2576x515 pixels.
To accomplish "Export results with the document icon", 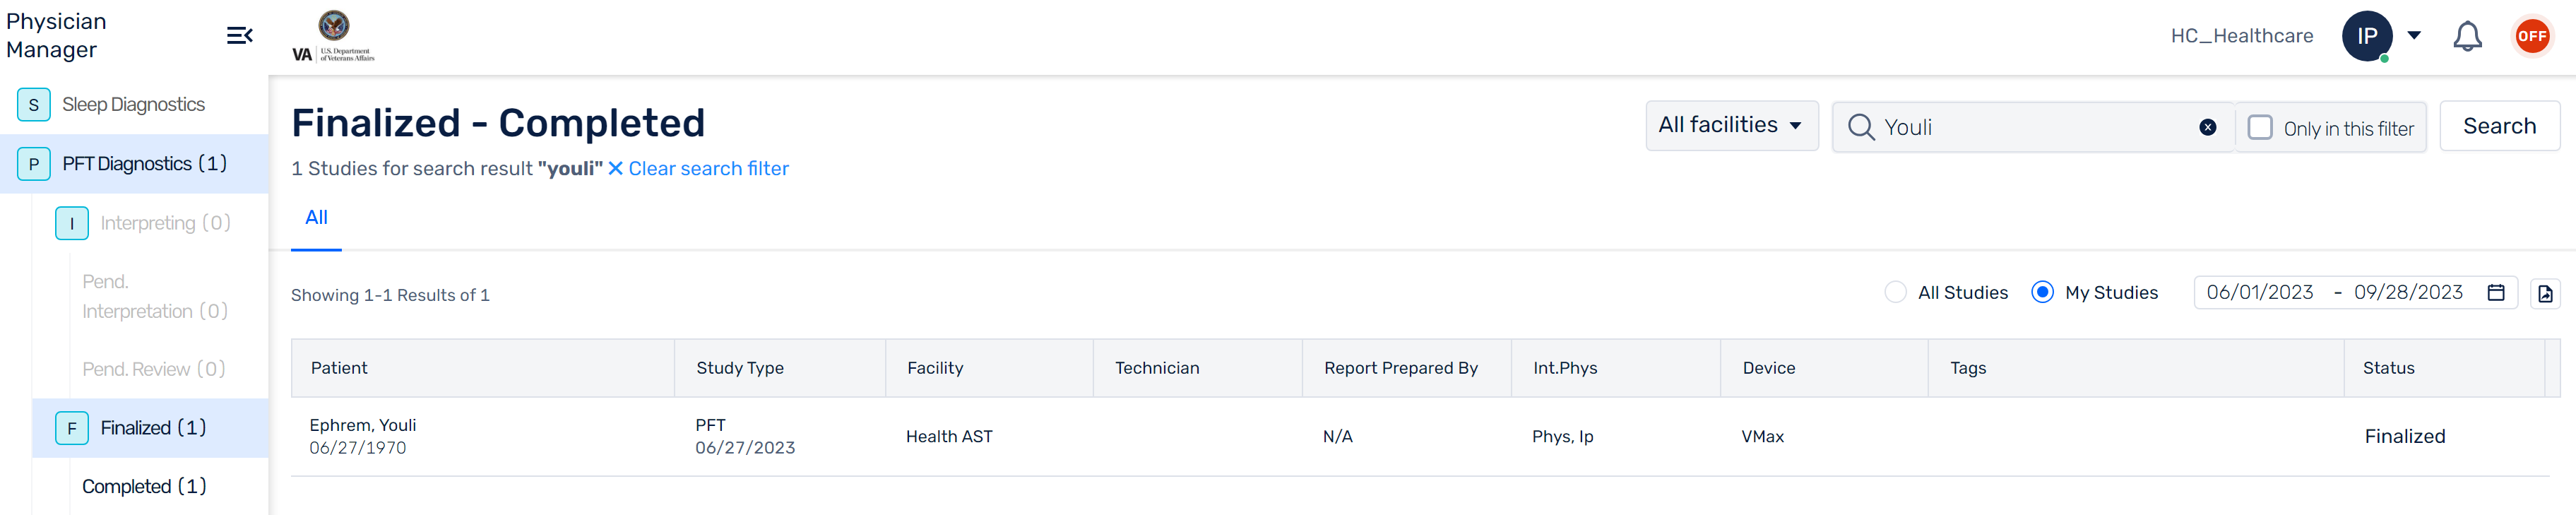I will tap(2545, 293).
